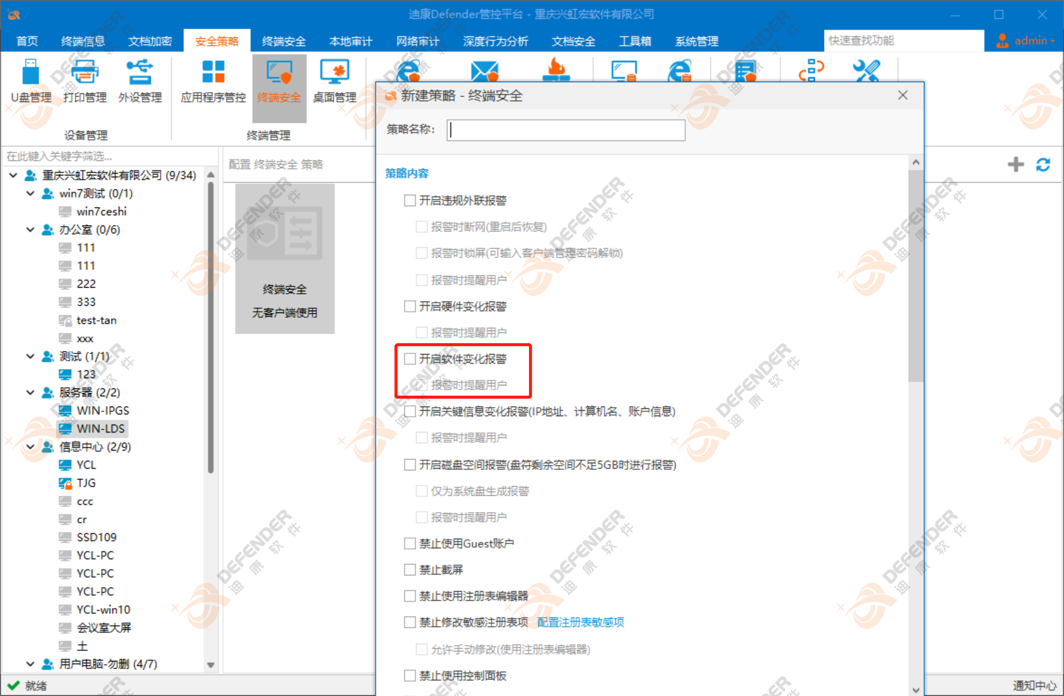
Task: Open the 网络审计 tab
Action: (x=417, y=41)
